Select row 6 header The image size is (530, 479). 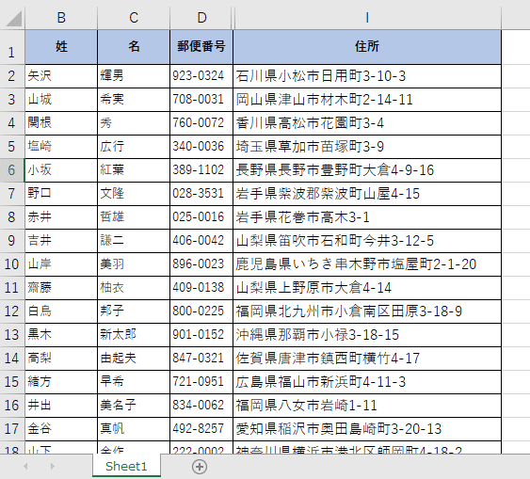[x=12, y=170]
